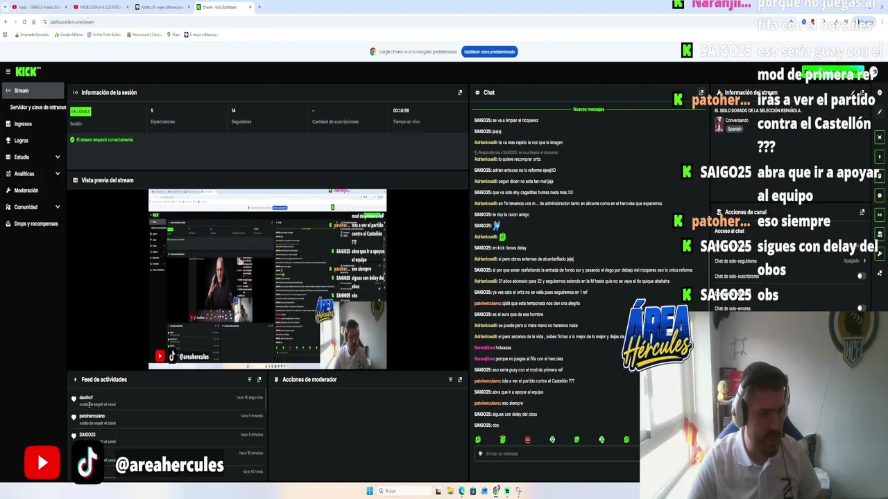The width and height of the screenshot is (888, 499).
Task: Open the Kick hamburger menu
Action: click(x=8, y=71)
